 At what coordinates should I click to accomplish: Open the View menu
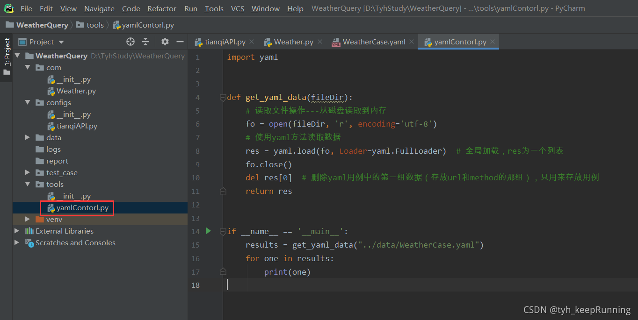(68, 8)
